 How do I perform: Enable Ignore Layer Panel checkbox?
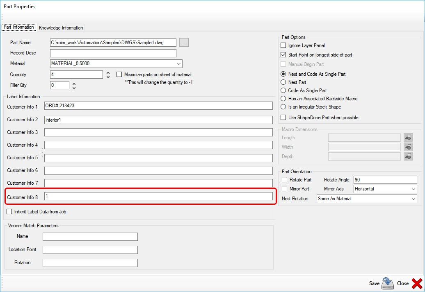point(283,45)
